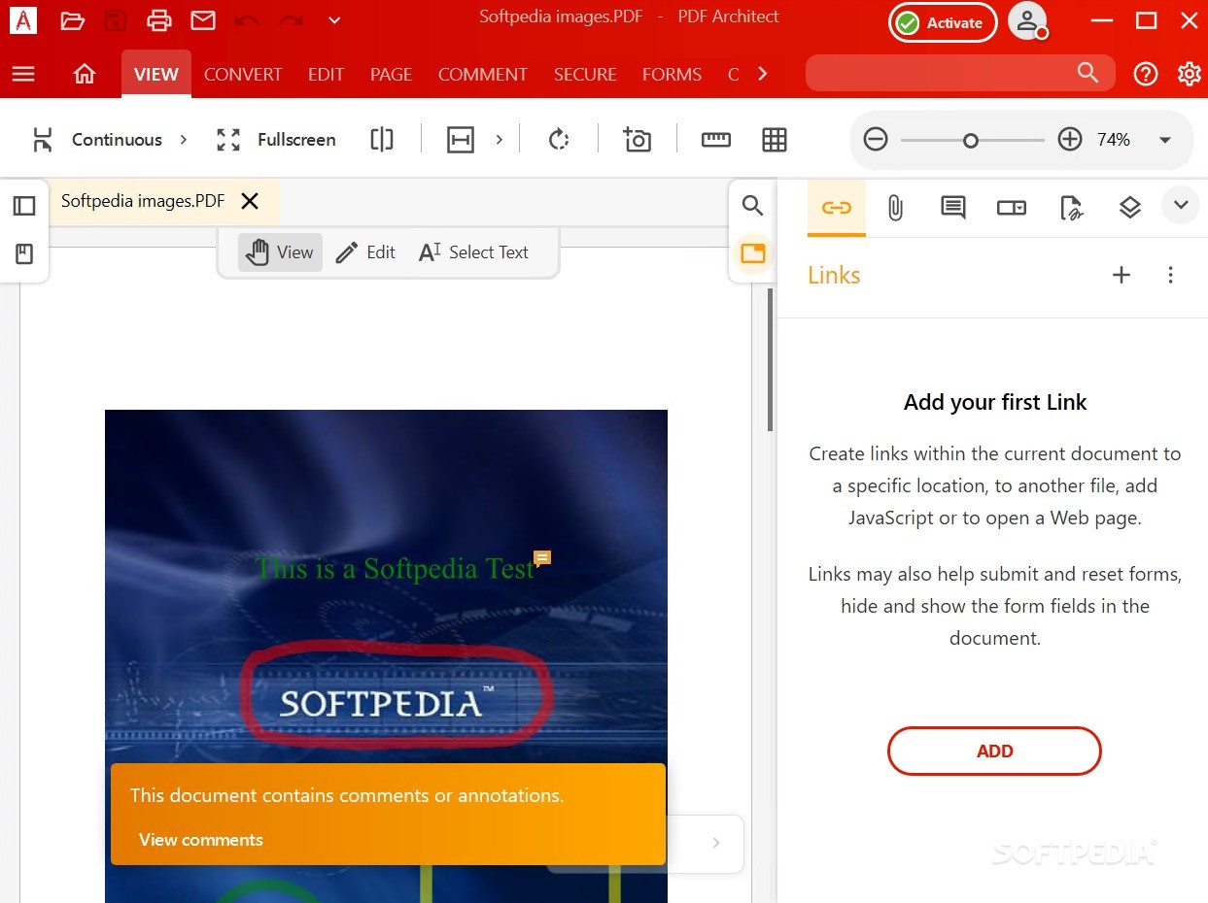Open file using the folder icon
Screen dimensions: 1208x903
[72, 20]
